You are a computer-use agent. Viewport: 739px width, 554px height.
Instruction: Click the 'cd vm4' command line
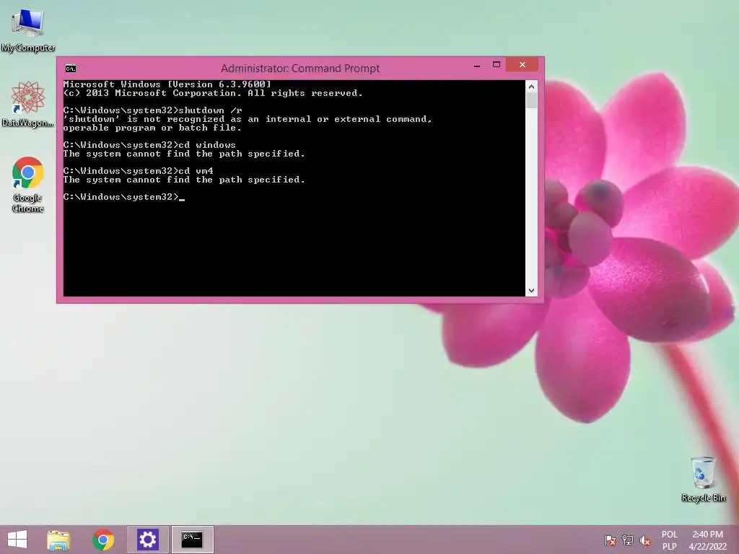tap(138, 171)
